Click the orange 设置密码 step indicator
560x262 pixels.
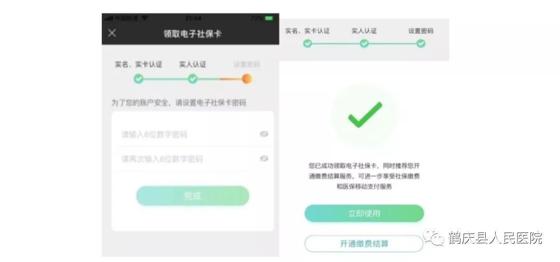(247, 79)
